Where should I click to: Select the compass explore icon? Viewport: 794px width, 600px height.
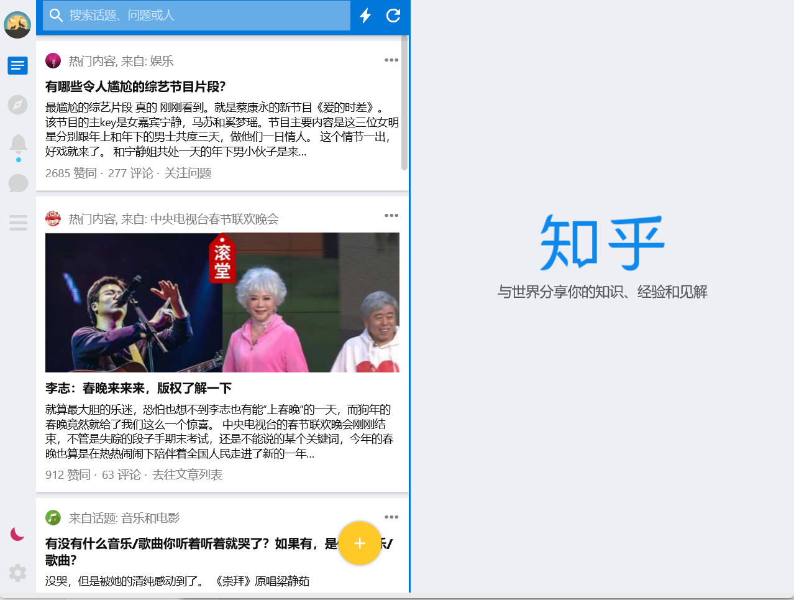point(17,105)
